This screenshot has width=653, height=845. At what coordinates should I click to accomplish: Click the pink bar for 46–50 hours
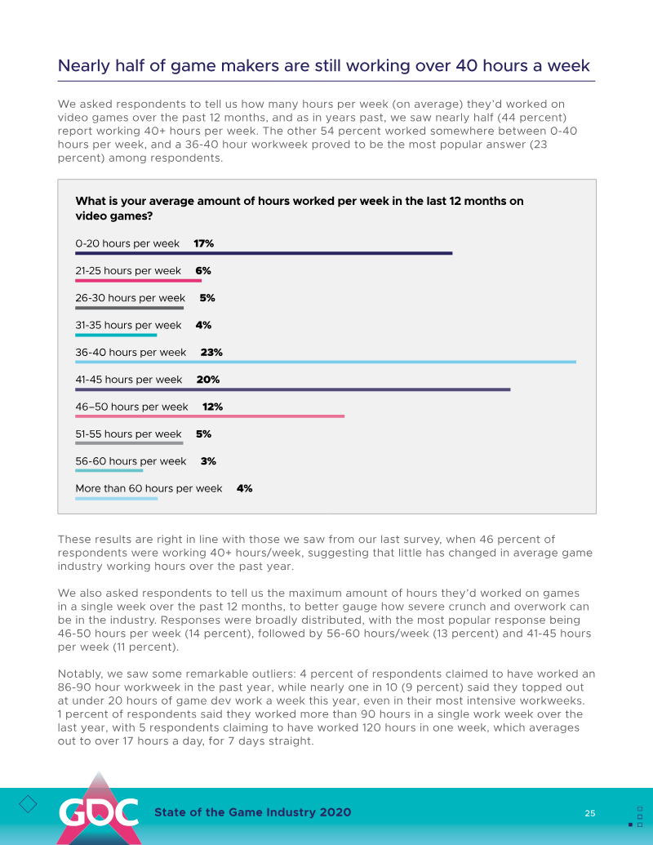pos(210,416)
